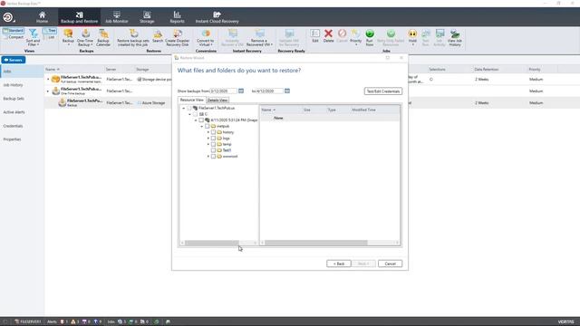Click the Backup Exec logo button
580x326 pixels.
8,17
